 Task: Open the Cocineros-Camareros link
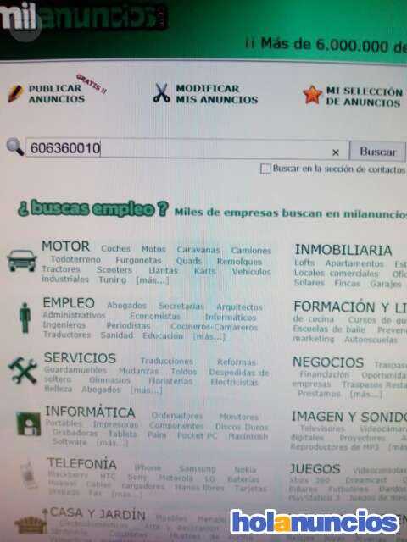tap(214, 327)
